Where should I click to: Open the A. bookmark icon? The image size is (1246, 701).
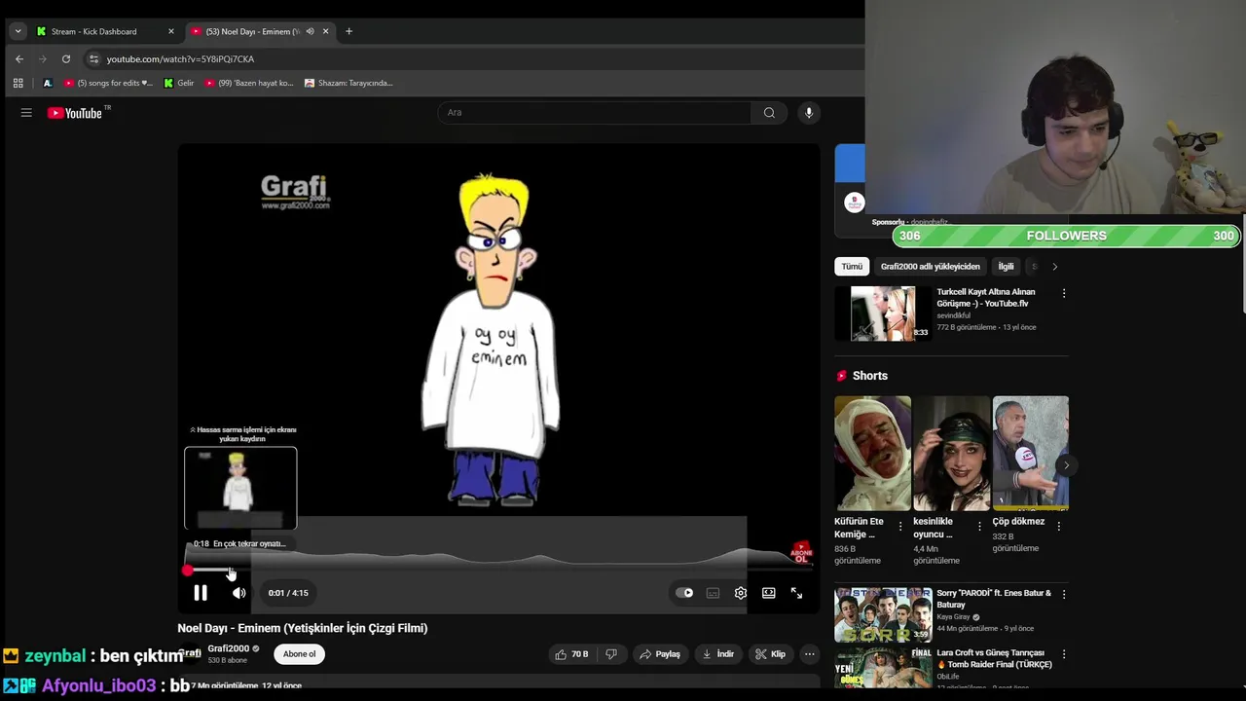pos(47,83)
